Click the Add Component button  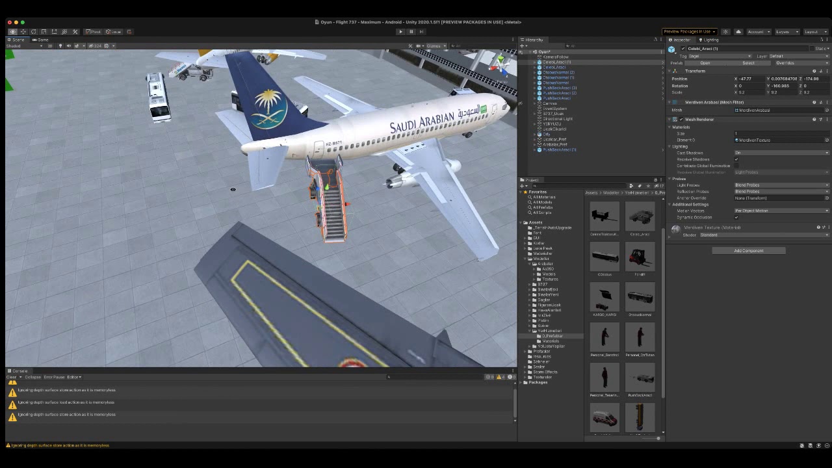tap(749, 251)
